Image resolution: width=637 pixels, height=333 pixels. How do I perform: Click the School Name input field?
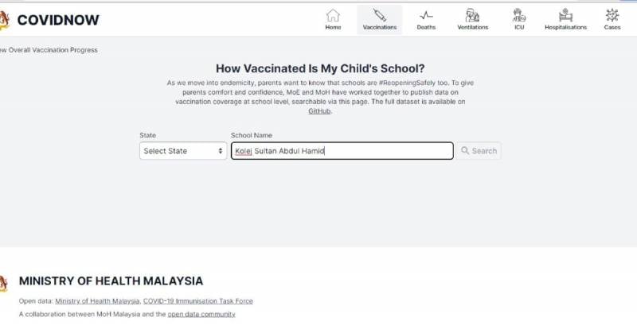[342, 150]
